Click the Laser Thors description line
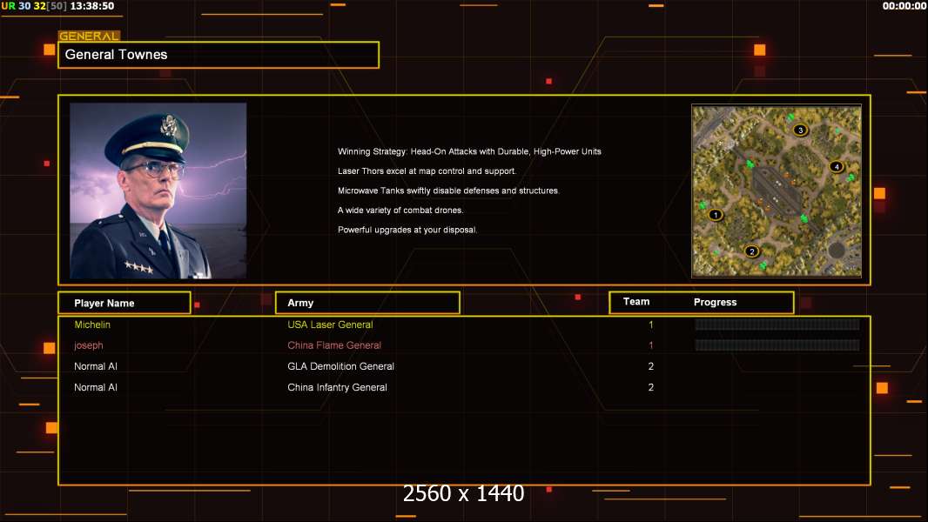This screenshot has height=522, width=928. coord(427,171)
